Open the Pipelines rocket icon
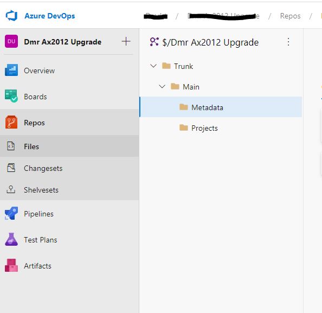Screen dimensions: 322x313 click(11, 214)
